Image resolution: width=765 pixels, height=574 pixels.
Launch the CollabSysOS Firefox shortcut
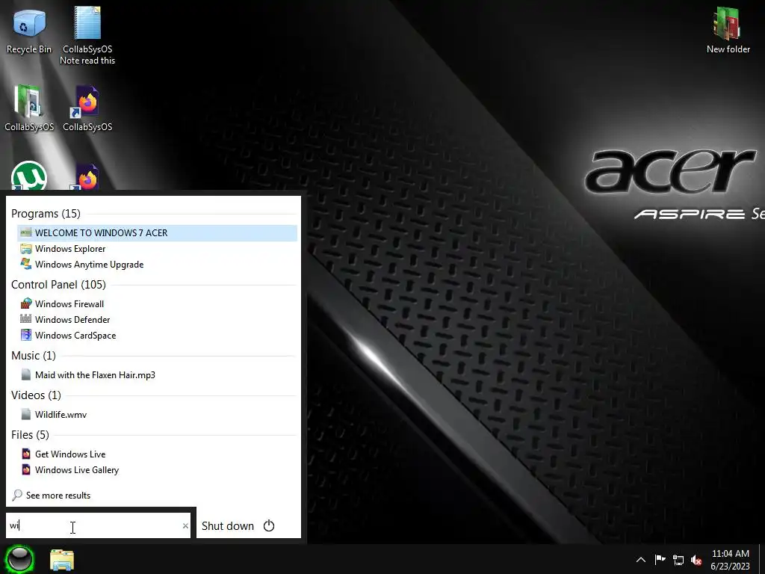coord(87,108)
